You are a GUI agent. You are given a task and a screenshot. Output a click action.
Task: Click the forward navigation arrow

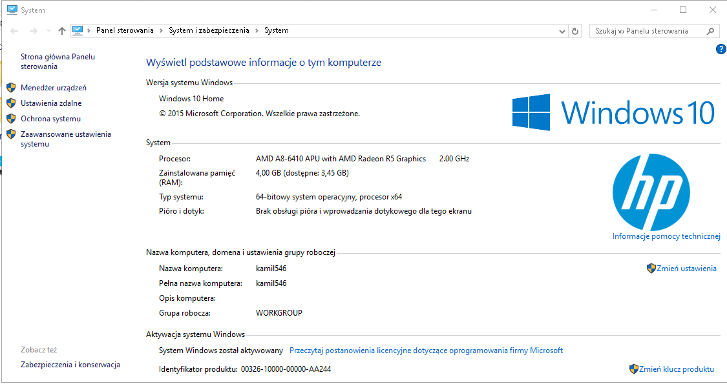pos(33,31)
